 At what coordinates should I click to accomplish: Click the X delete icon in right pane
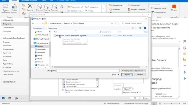[185, 41]
